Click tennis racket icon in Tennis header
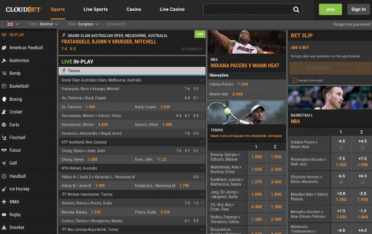 tap(64, 71)
